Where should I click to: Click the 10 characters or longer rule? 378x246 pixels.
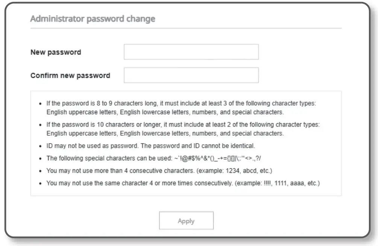coord(183,124)
